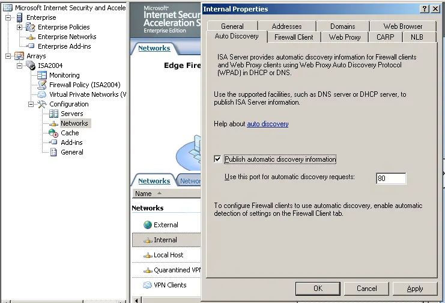
Task: Close the Internal Properties dialog
Action: [435, 9]
